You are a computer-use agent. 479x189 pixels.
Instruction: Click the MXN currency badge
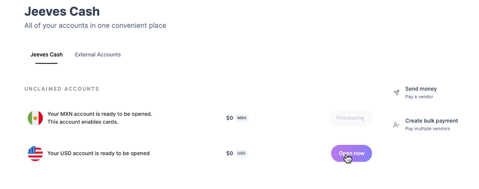tap(241, 118)
